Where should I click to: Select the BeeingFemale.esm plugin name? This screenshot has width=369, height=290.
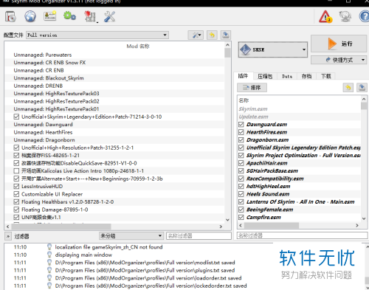[x=270, y=210]
